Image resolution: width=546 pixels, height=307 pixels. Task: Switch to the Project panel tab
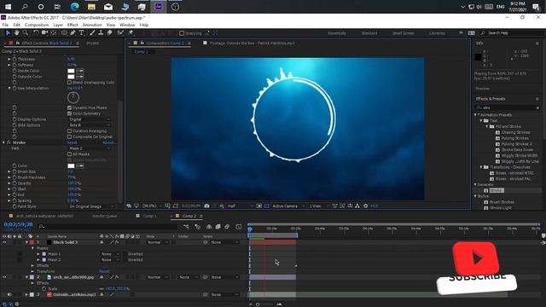93,43
